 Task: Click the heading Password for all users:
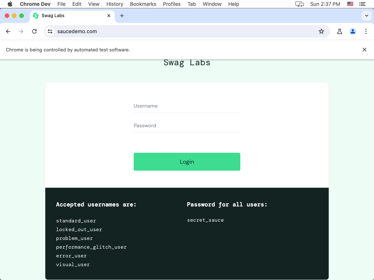tap(227, 205)
